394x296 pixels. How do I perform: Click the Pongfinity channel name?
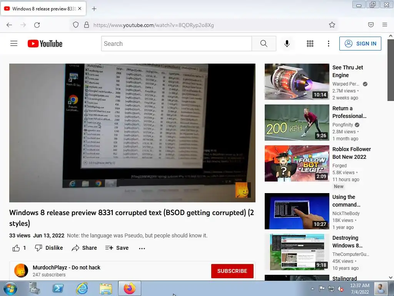343,124
